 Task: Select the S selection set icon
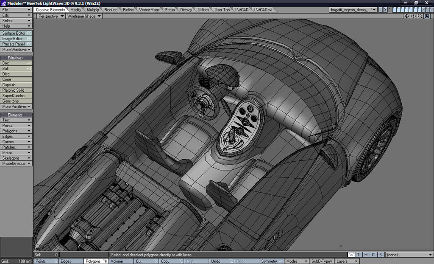[380, 254]
